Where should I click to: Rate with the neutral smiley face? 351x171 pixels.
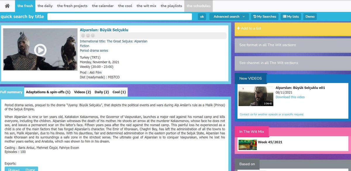[88, 35]
